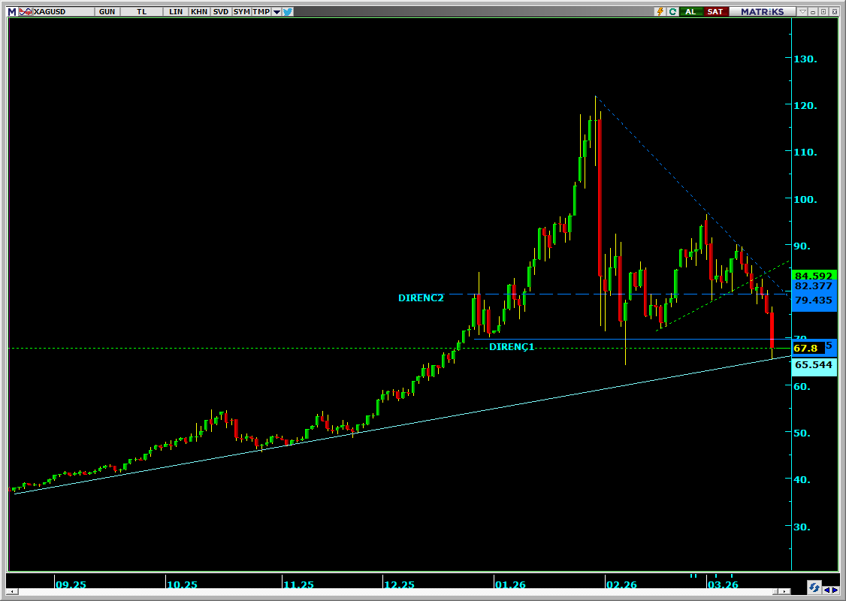Click the red SAT sell button
The width and height of the screenshot is (846, 601).
click(x=715, y=11)
